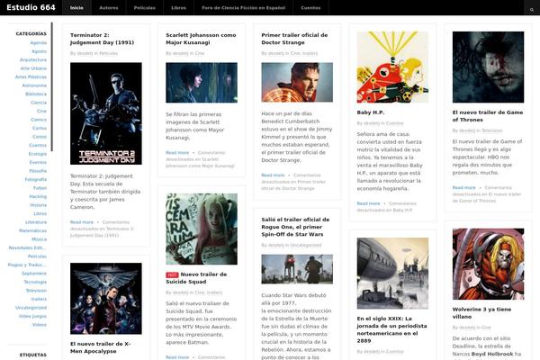Select the Video Juegos category

[x=32, y=316]
